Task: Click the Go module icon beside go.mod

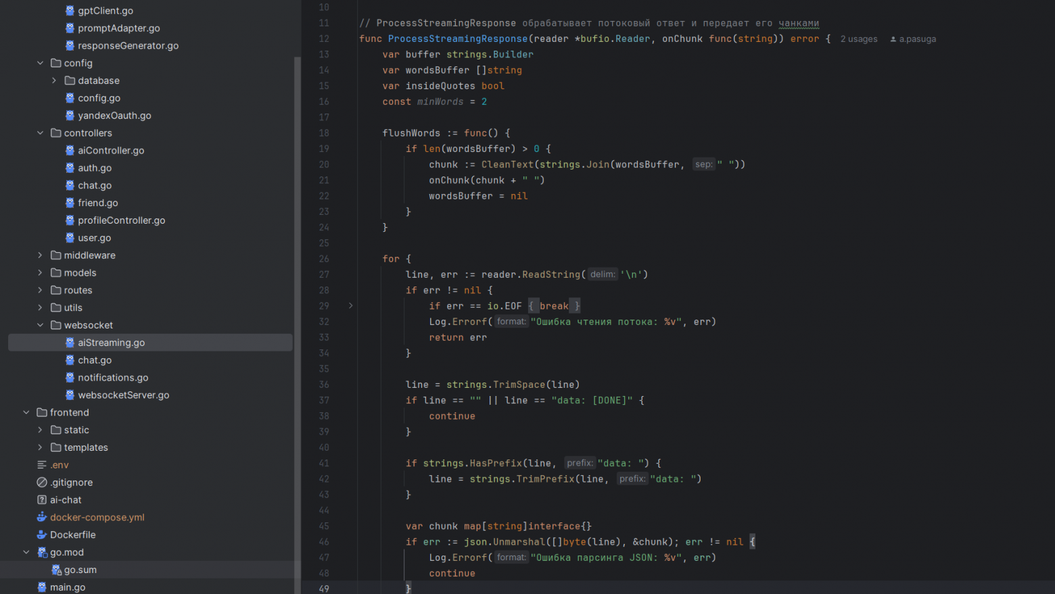Action: pyautogui.click(x=42, y=552)
